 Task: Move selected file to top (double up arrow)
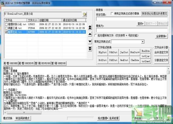coord(90,27)
